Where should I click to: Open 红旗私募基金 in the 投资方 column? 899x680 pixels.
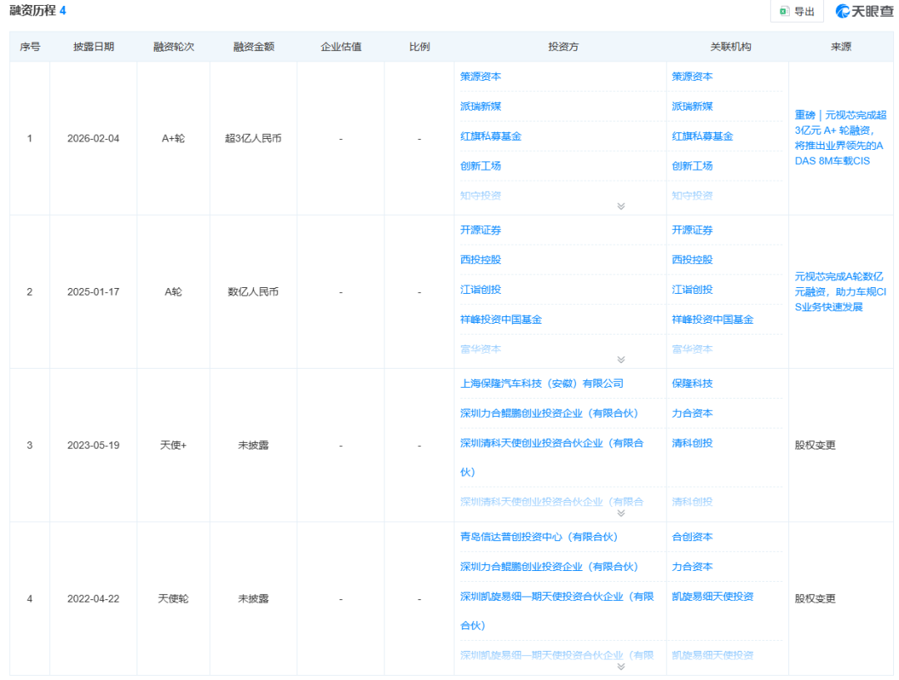click(491, 136)
